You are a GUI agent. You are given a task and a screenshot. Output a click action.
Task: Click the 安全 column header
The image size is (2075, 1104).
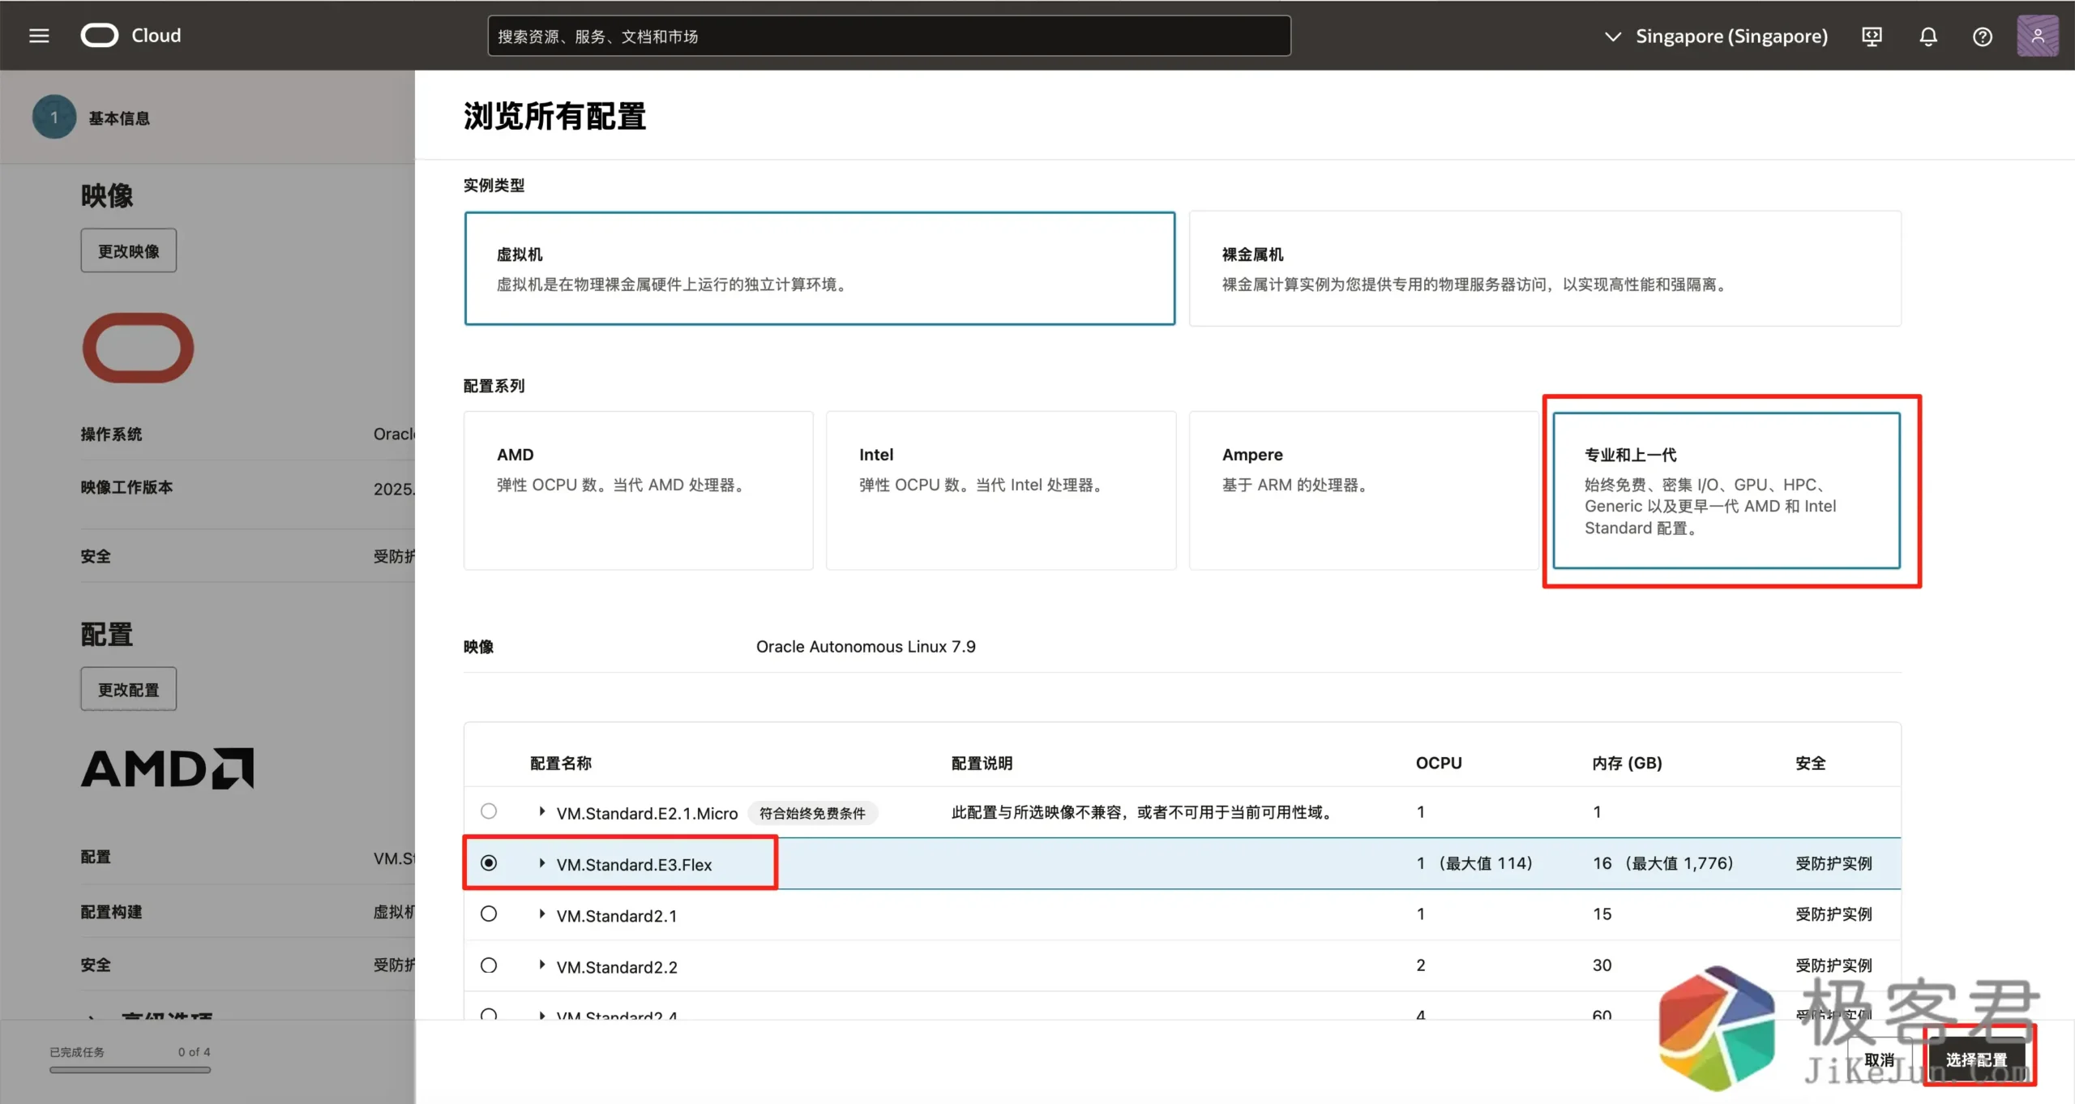[x=1811, y=763]
